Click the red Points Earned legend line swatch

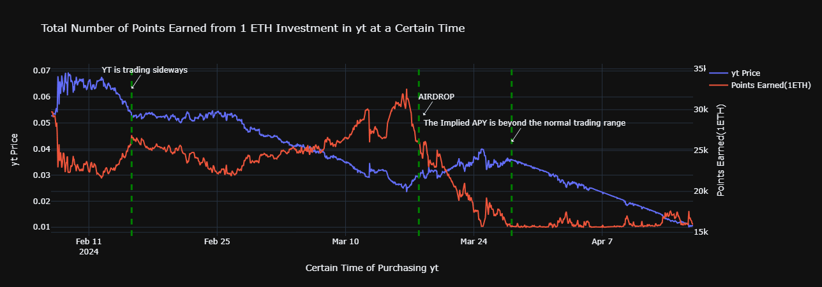(x=718, y=85)
